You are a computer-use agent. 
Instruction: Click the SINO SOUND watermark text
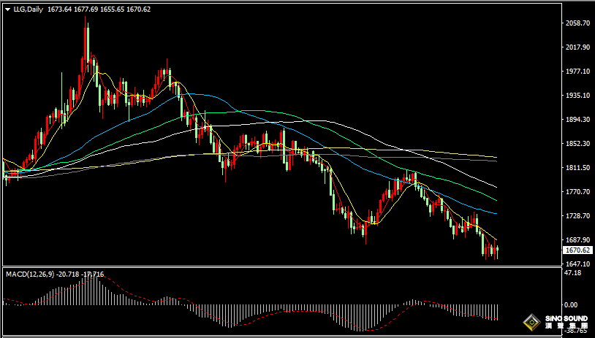[566, 319]
